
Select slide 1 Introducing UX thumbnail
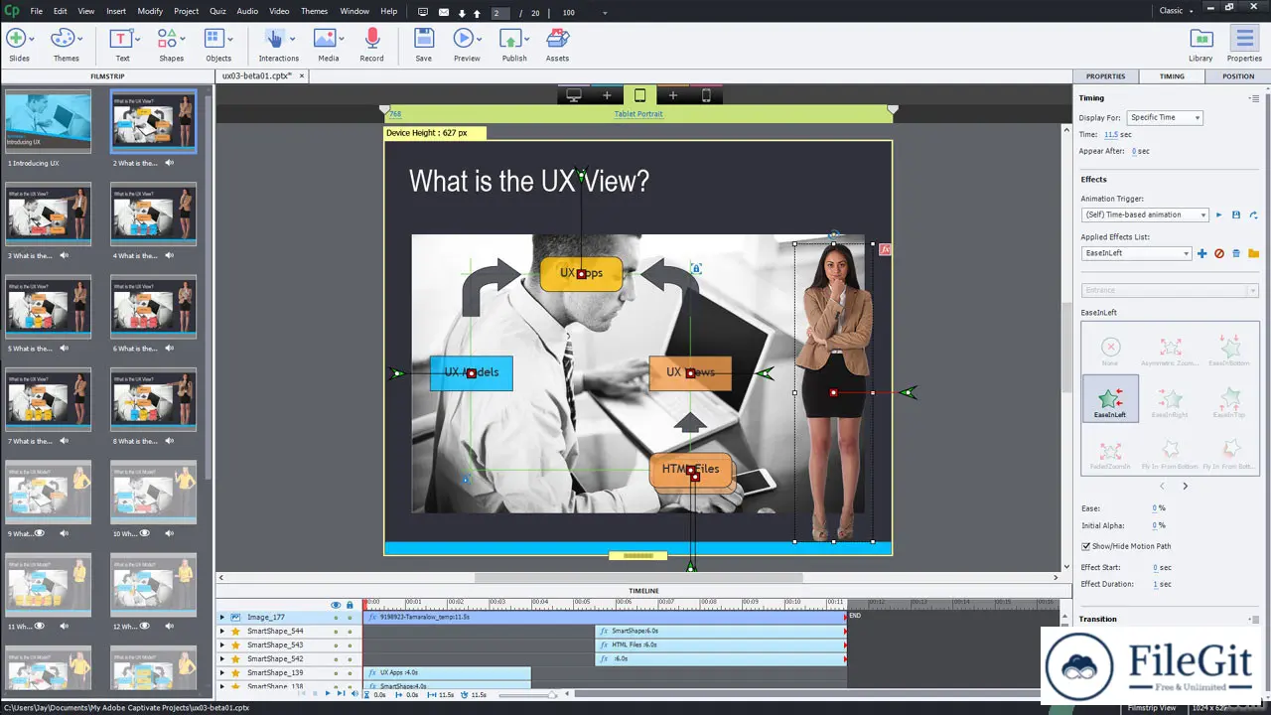coord(48,120)
